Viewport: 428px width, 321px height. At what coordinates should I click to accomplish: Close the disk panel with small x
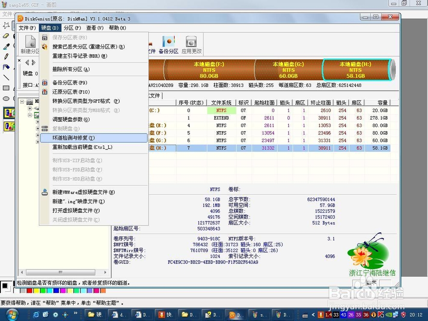pyautogui.click(x=19, y=60)
